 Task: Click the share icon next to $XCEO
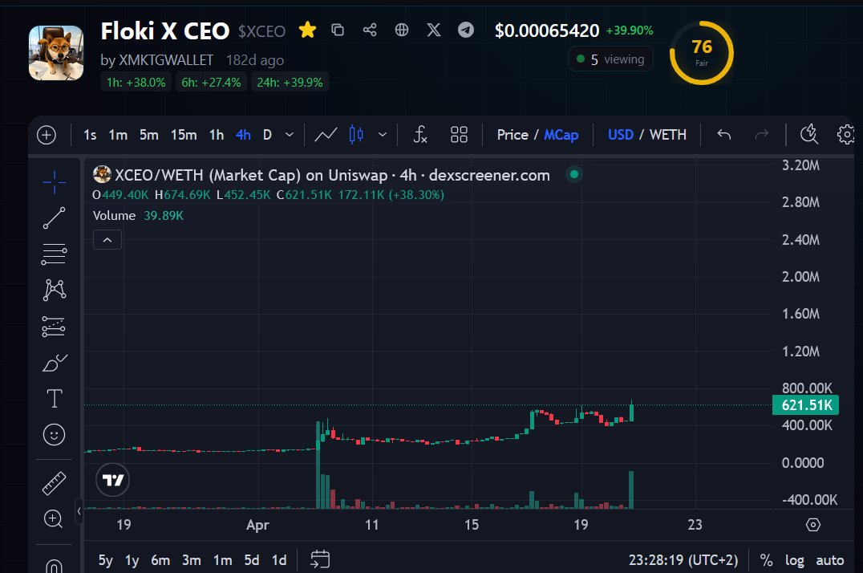coord(370,30)
